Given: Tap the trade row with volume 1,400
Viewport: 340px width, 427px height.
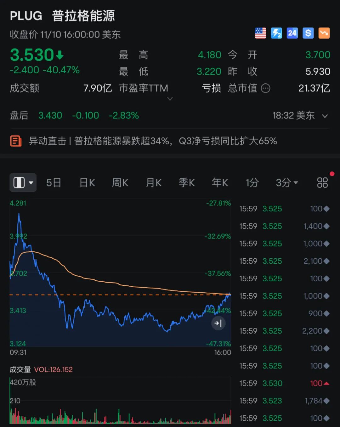Looking at the screenshot, I should coord(285,226).
